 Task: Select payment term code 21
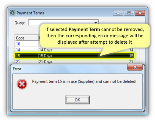point(18,62)
